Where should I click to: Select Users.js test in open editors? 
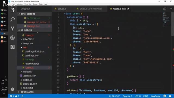click(x=35, y=26)
